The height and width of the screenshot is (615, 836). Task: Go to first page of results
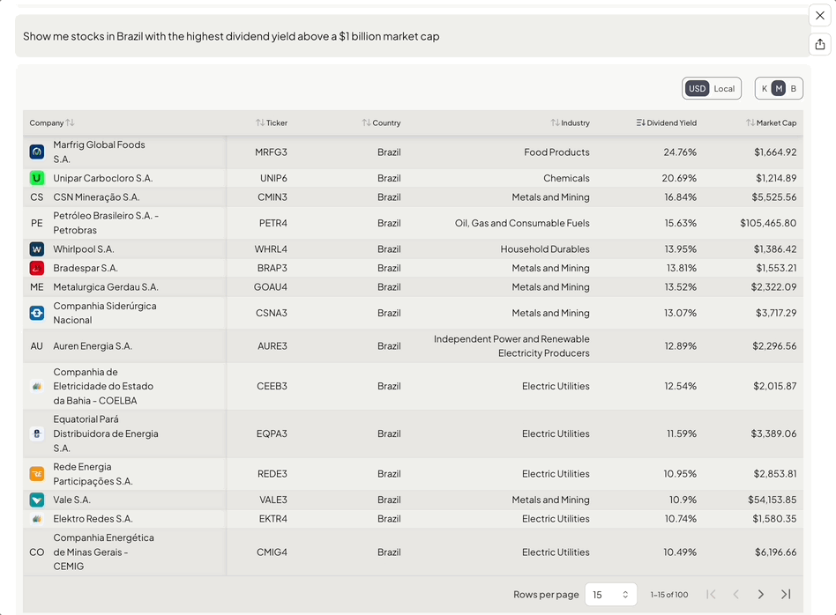711,594
